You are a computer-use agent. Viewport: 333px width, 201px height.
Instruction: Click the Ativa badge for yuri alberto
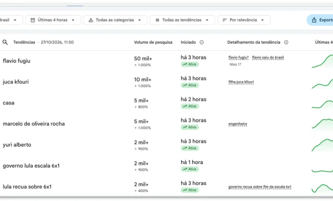tap(190, 148)
